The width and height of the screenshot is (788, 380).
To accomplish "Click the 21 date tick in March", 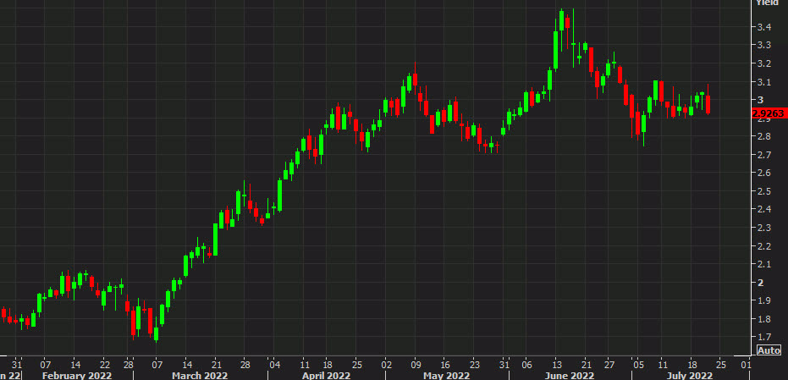I will tap(215, 365).
